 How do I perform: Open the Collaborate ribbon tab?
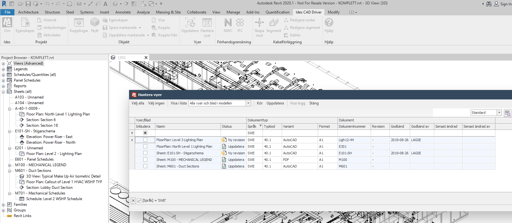click(x=196, y=12)
